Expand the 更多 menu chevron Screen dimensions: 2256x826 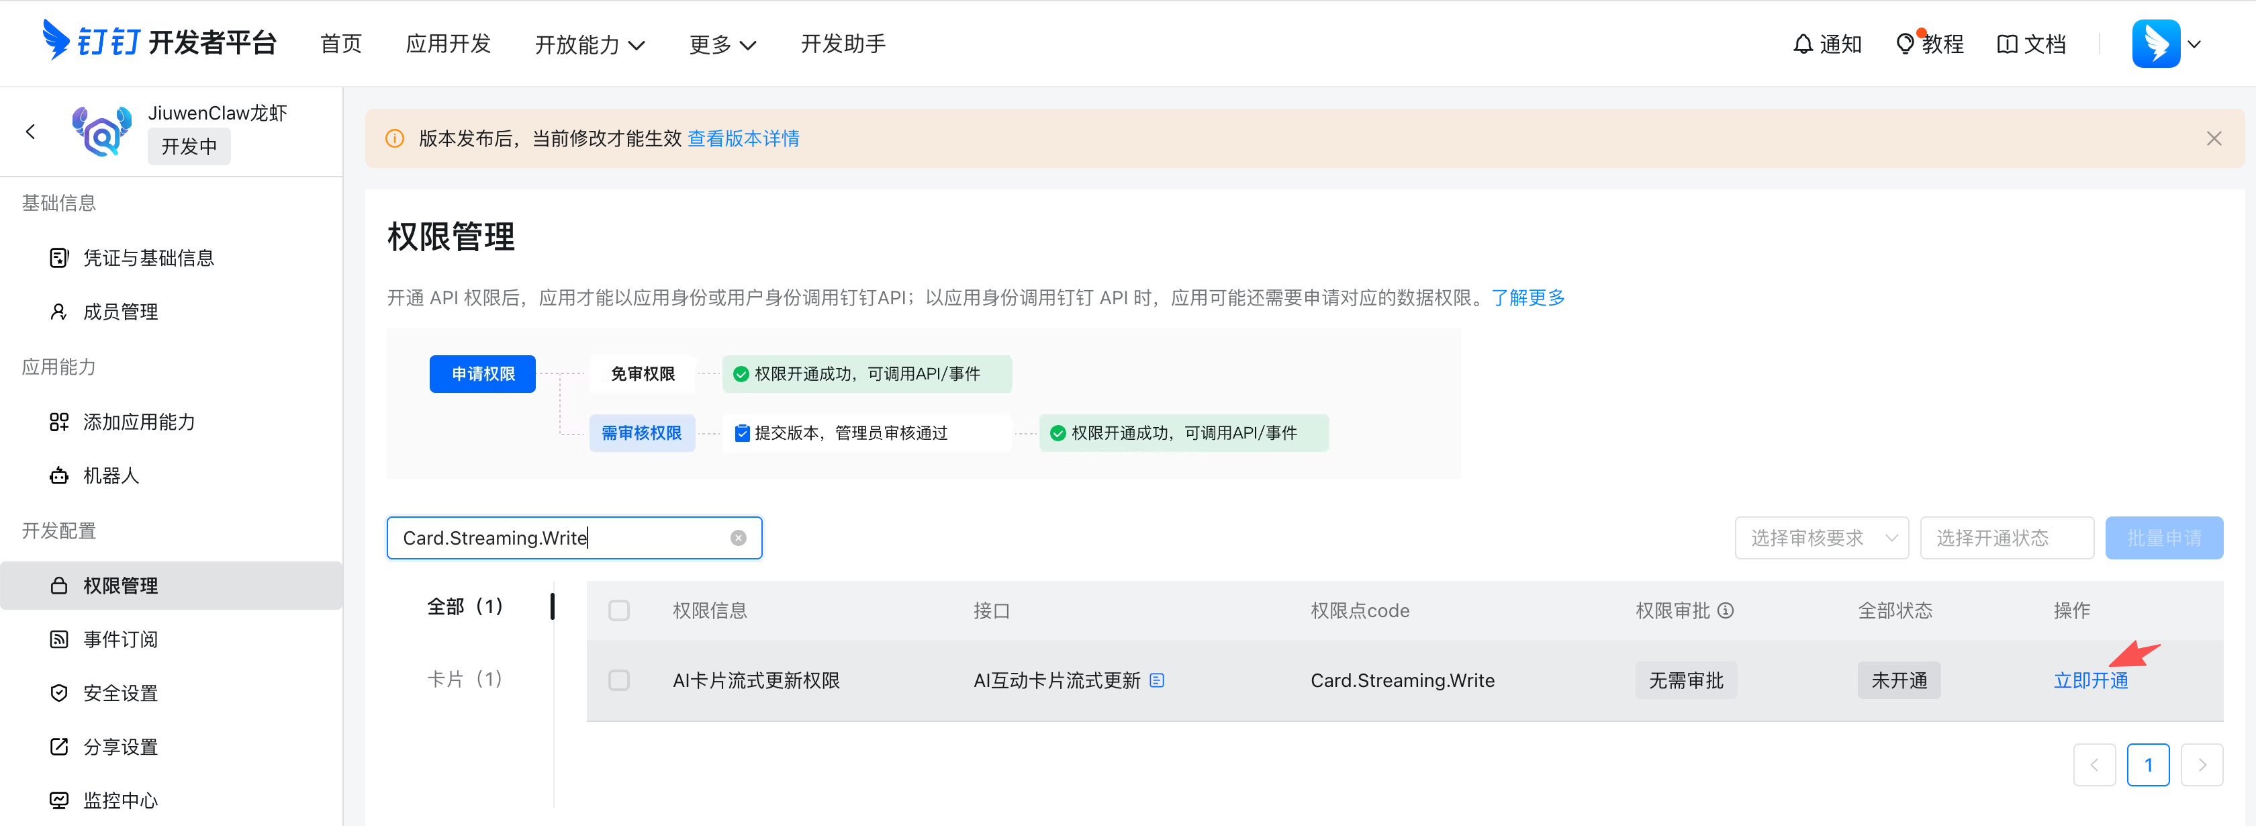coord(749,45)
